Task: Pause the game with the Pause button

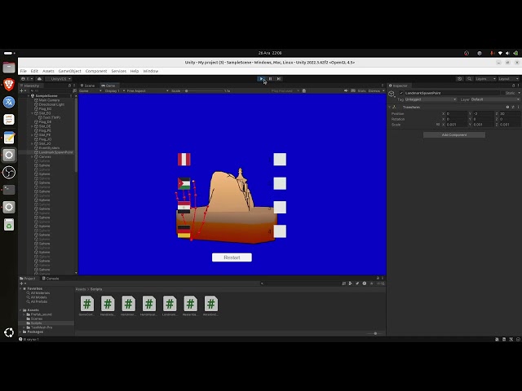Action: tap(270, 79)
